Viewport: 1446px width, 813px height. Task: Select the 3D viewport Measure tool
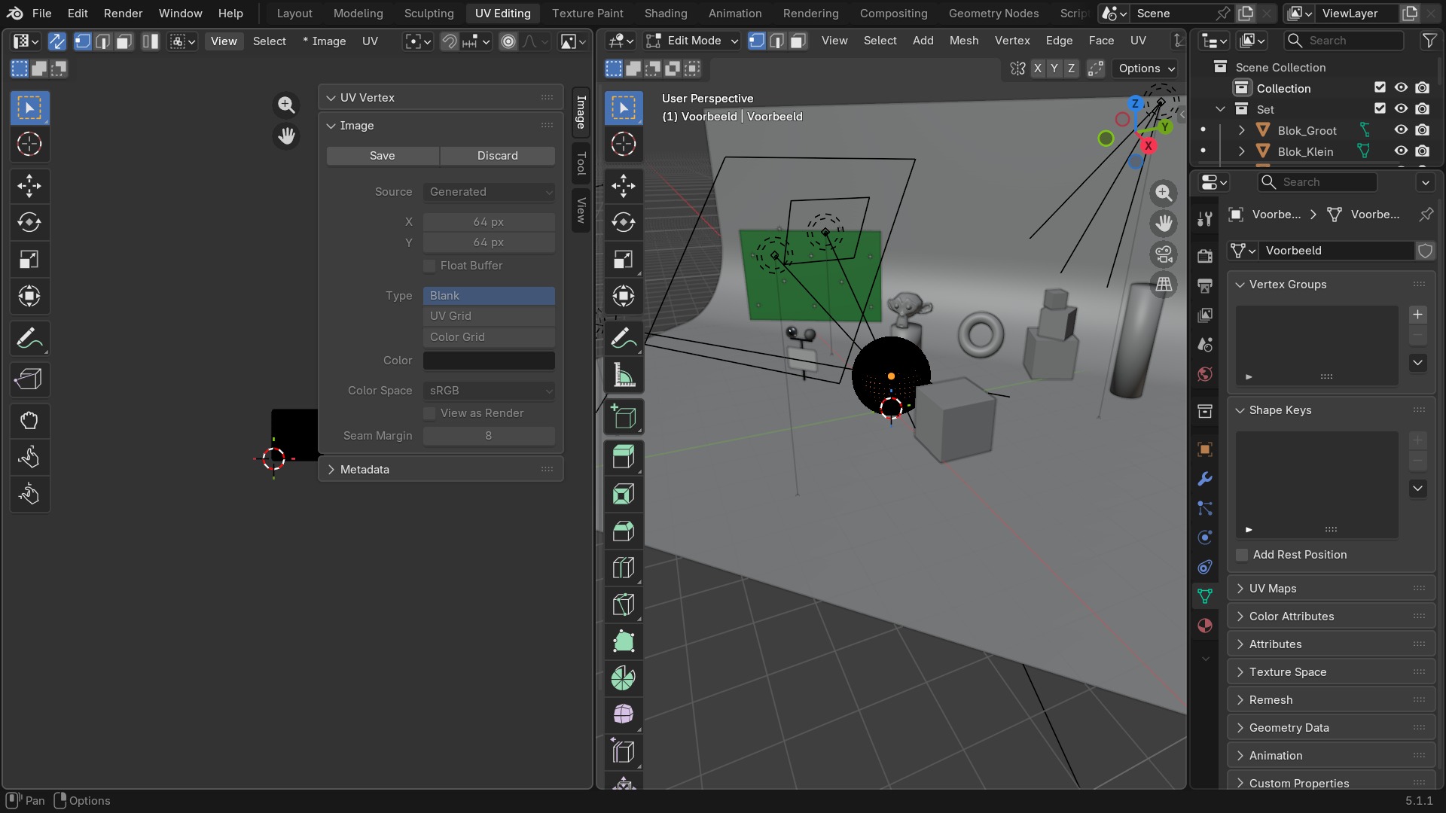624,375
